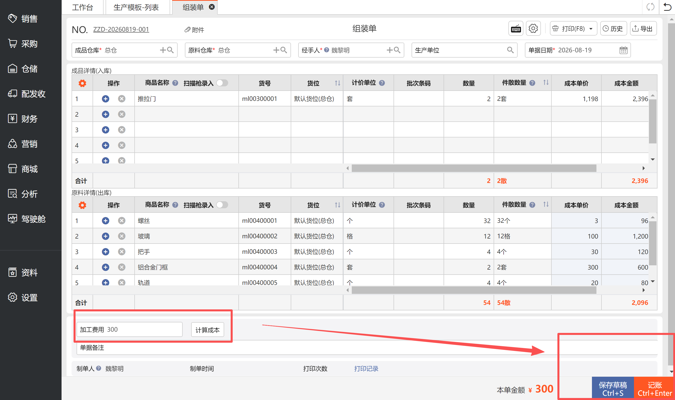Click the keyboard shortcut icon in header
Viewport: 675px width, 400px height.
coord(516,29)
